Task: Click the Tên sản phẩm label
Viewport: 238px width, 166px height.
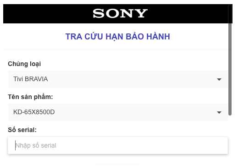Action: click(x=30, y=97)
